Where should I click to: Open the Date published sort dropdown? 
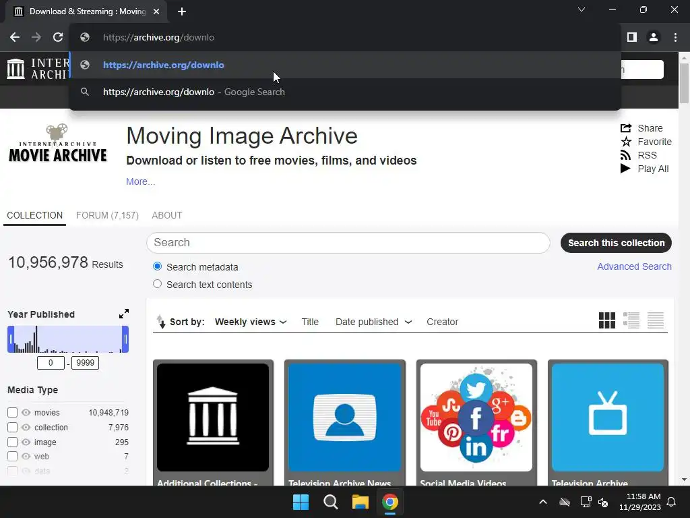(x=373, y=322)
